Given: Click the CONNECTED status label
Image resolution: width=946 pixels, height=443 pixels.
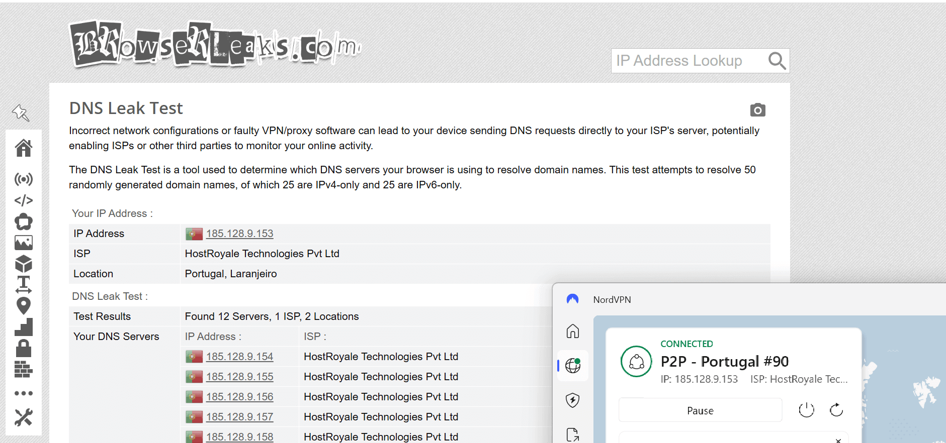Looking at the screenshot, I should pos(686,344).
